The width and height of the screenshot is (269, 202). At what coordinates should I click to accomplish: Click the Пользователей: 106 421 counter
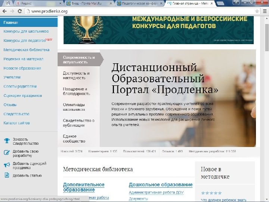(139, 151)
